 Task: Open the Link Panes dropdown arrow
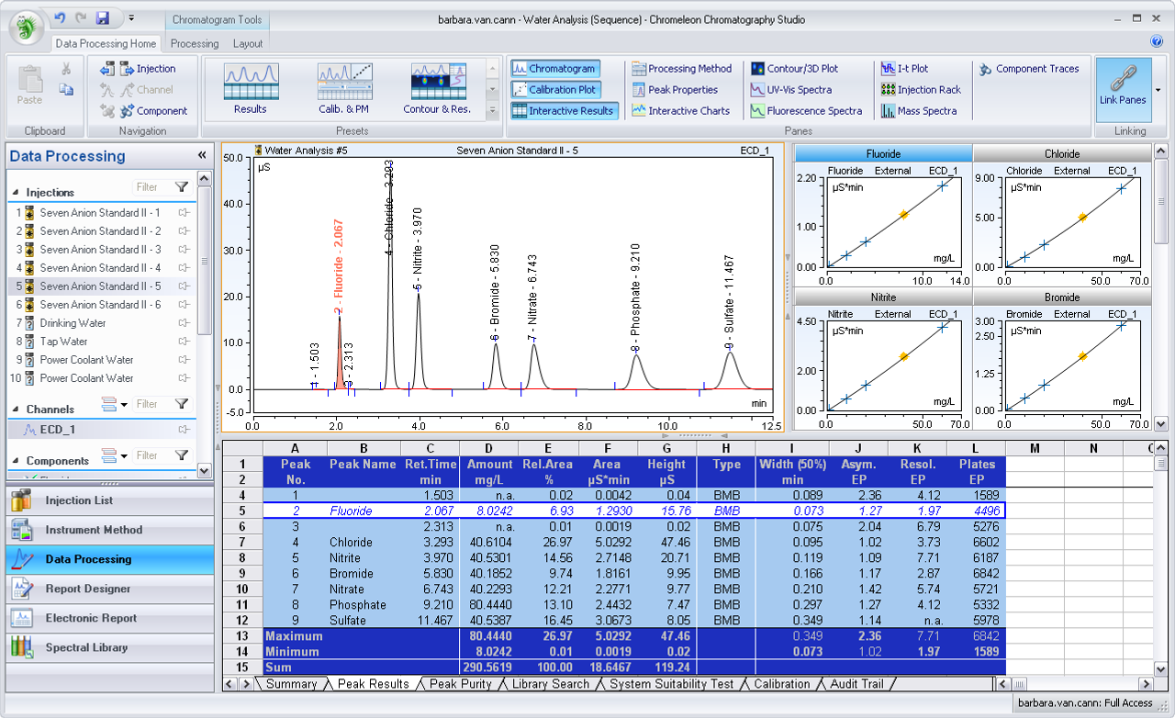click(1158, 89)
